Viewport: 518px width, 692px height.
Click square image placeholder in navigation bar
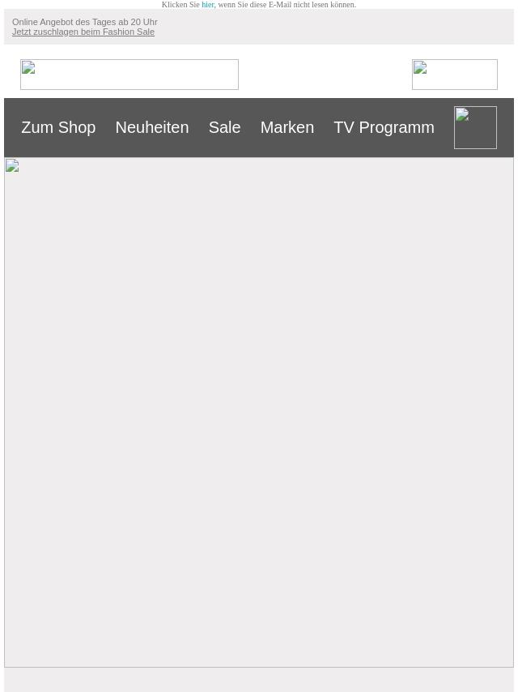coord(475,127)
